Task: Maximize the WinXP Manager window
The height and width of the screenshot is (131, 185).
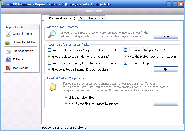Action: tap(175, 4)
